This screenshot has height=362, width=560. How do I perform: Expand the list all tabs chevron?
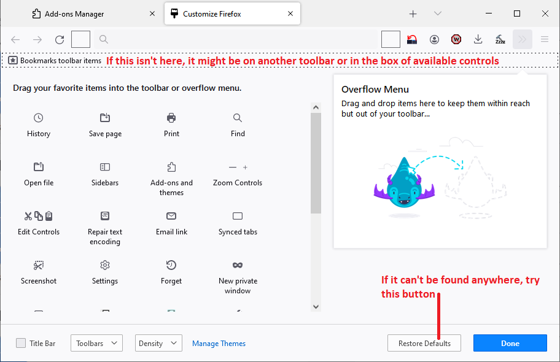coord(437,13)
